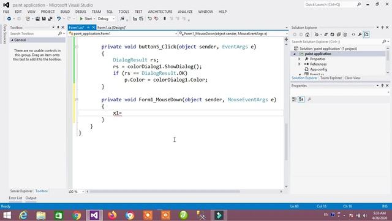Viewport: 392px width, 221px height.
Task: Save the current file with Save icon
Action: (43, 19)
